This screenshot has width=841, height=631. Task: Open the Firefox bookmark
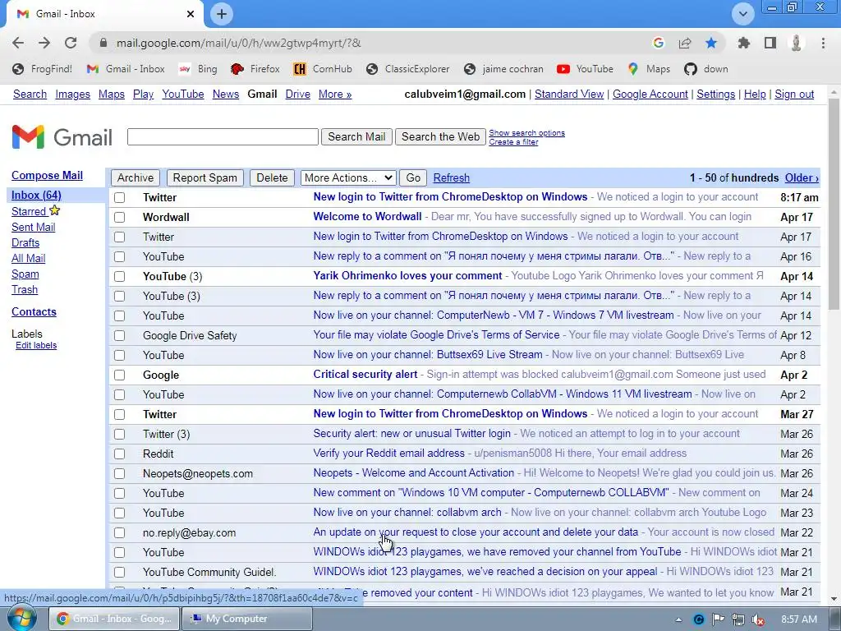[x=255, y=69]
